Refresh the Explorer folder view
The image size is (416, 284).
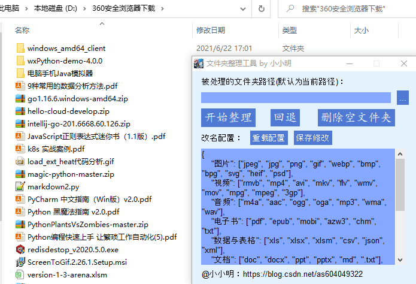[x=262, y=9]
